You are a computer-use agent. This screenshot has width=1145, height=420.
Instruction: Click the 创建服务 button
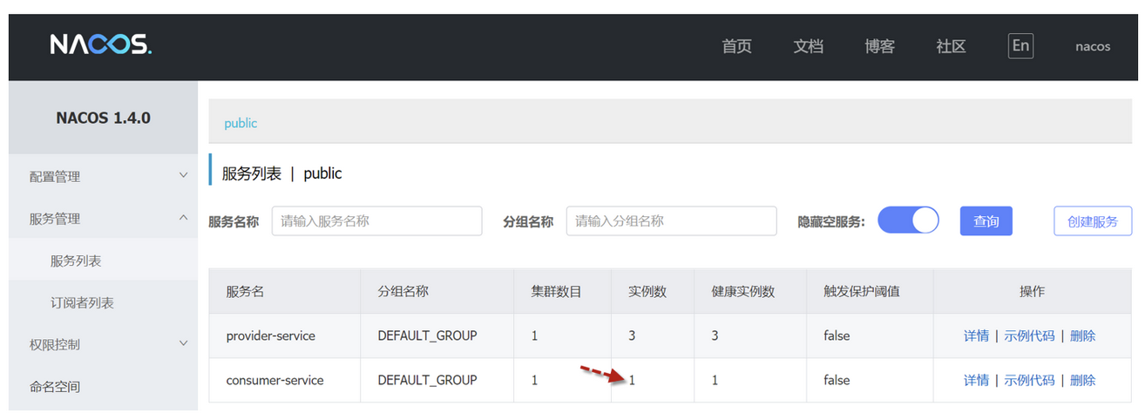click(x=1092, y=221)
